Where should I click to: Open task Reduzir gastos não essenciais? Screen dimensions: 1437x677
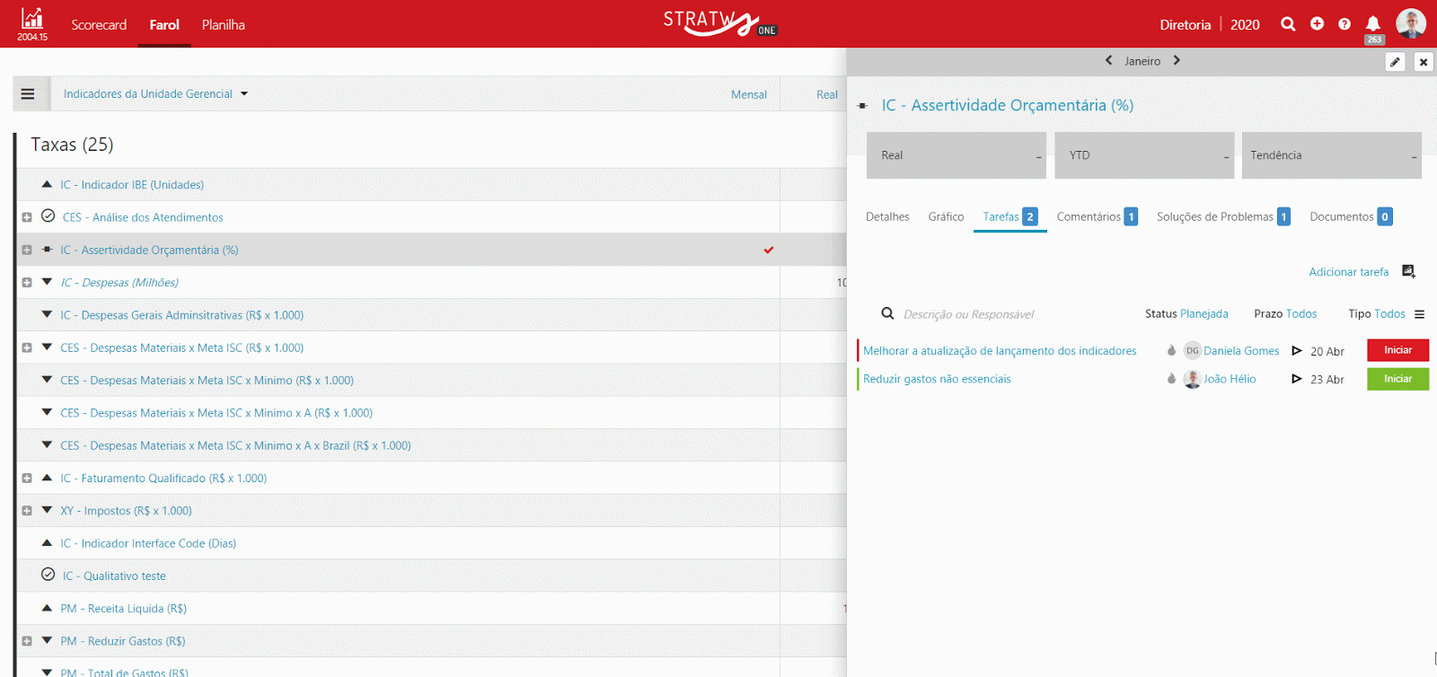[937, 379]
